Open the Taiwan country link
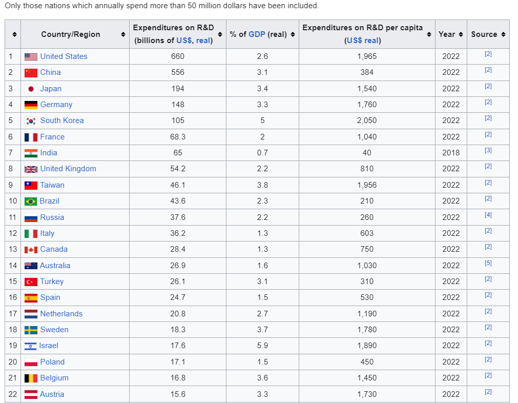The image size is (518, 403). coord(52,185)
